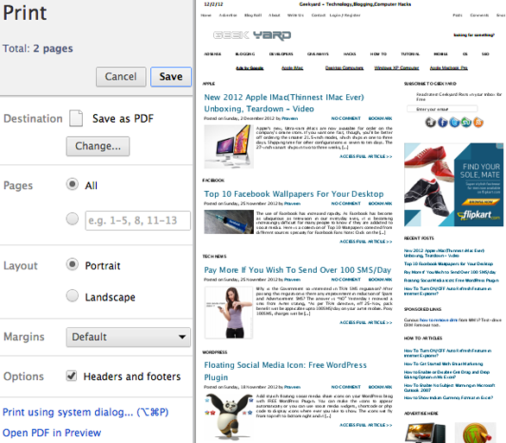The image size is (506, 443).
Task: Click the New 2012 Apple iMac article title
Action: 284,103
